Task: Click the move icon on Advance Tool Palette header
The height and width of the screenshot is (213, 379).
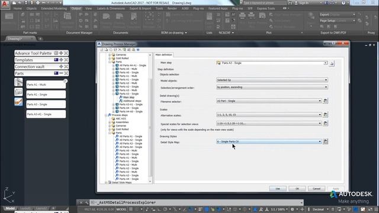Action: tap(61, 53)
